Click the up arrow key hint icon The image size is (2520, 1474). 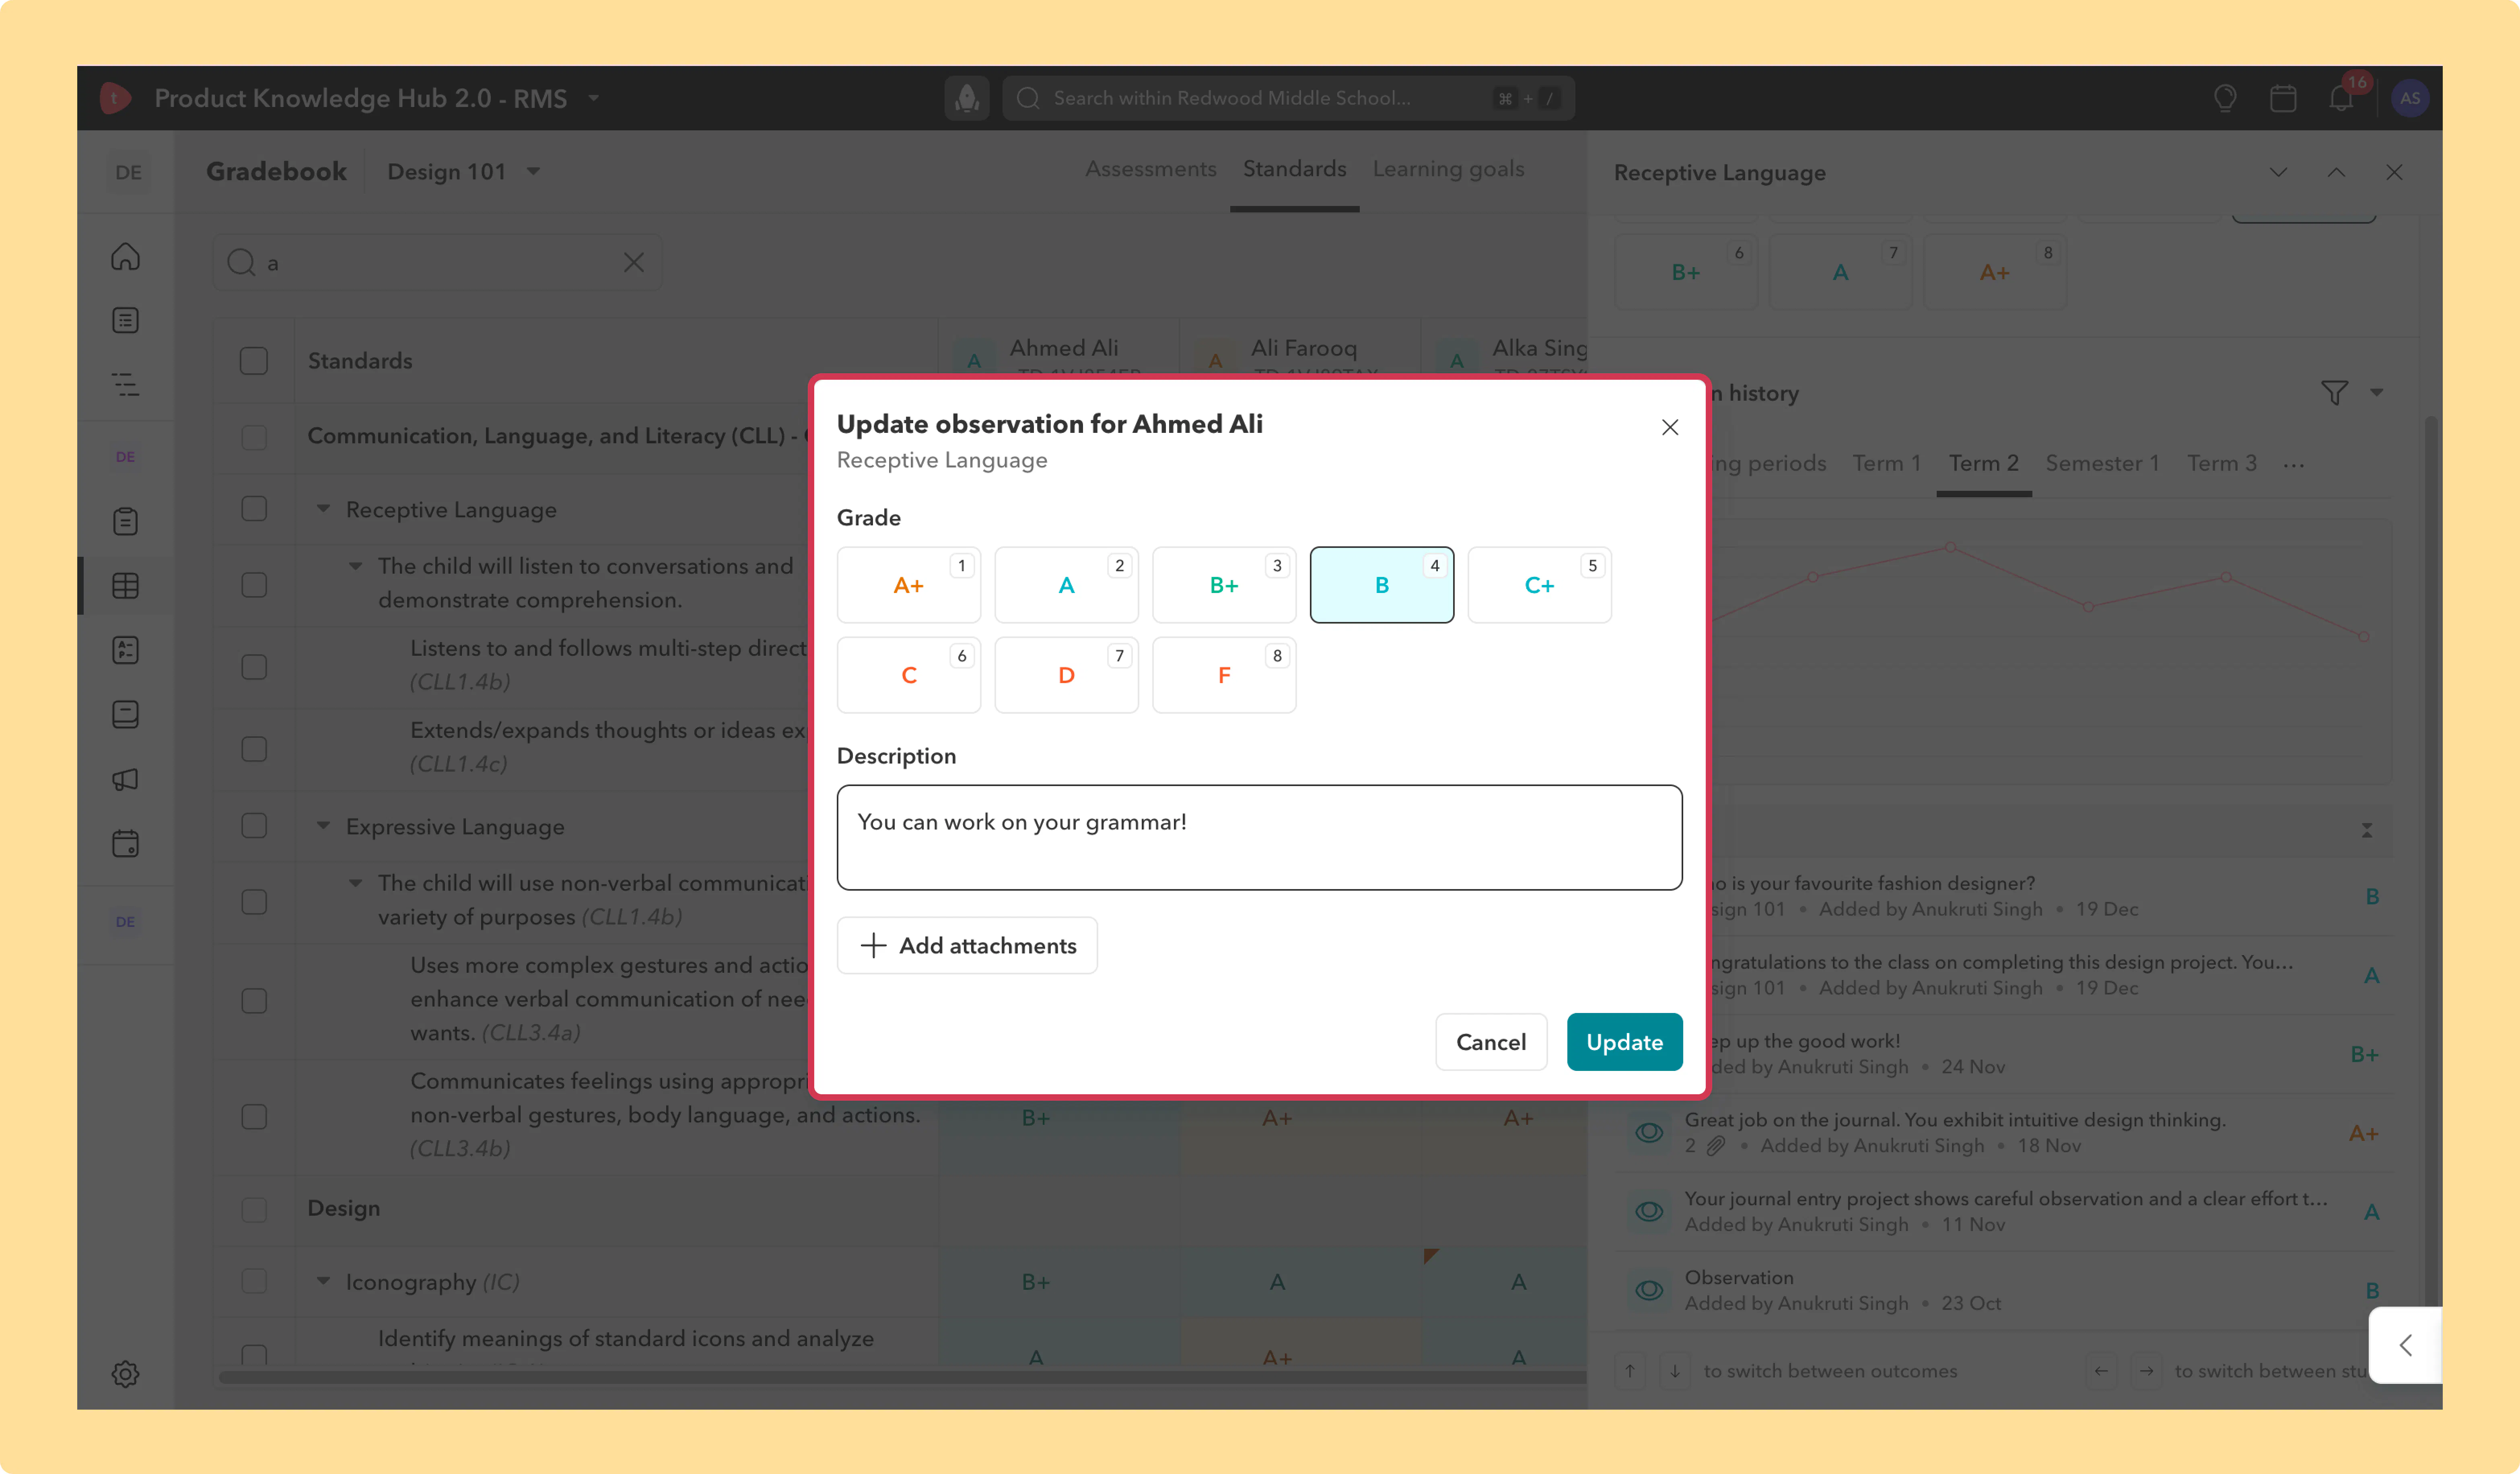(1630, 1371)
